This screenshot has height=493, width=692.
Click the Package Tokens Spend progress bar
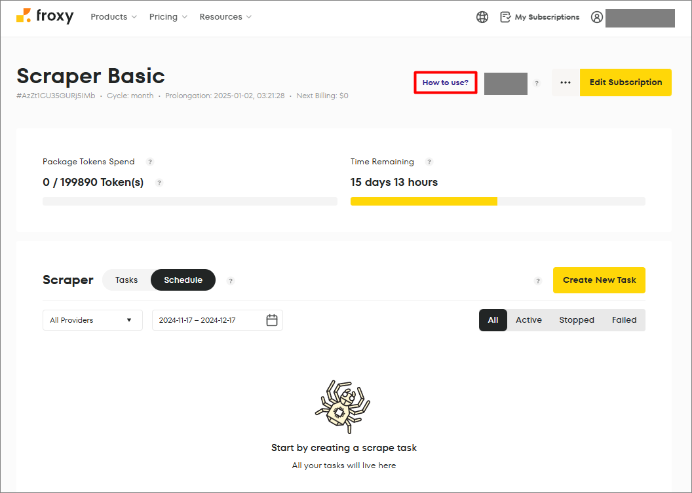190,202
